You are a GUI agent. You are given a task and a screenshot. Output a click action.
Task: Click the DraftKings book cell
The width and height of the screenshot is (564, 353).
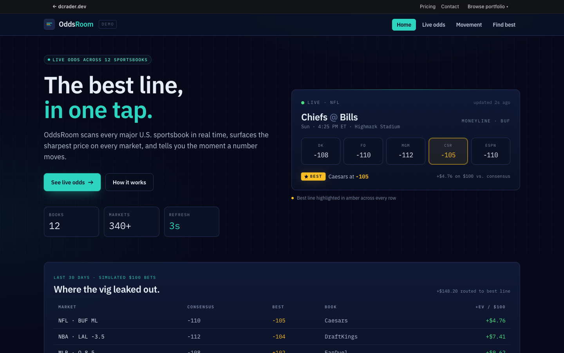pyautogui.click(x=341, y=337)
